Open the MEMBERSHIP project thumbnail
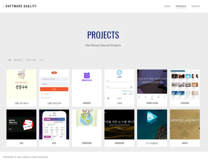The width and height of the screenshot is (208, 162). pos(119,124)
